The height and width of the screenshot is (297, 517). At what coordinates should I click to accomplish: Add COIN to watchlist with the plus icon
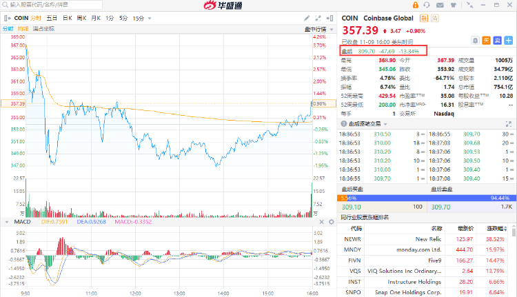tap(509, 41)
